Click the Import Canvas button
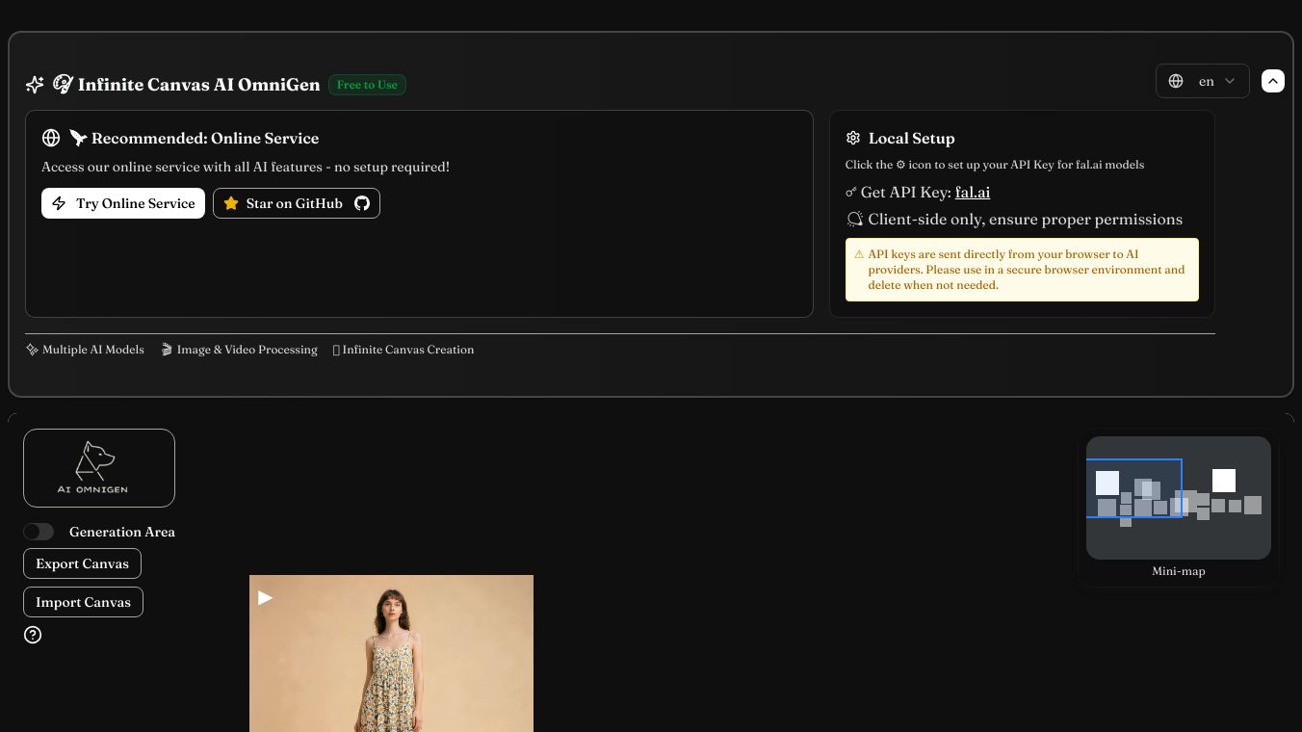Viewport: 1302px width, 732px height. 83,602
